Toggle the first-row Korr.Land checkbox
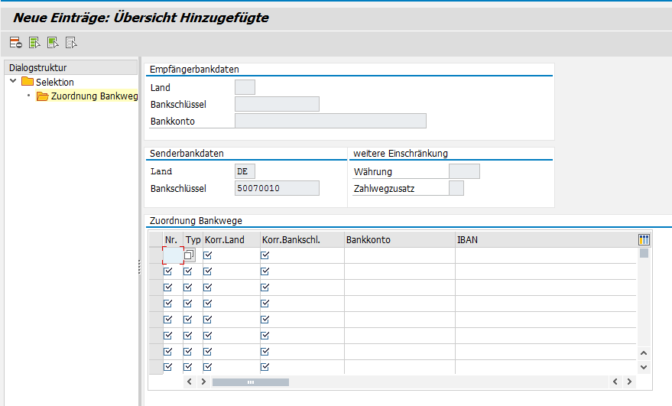 [207, 255]
